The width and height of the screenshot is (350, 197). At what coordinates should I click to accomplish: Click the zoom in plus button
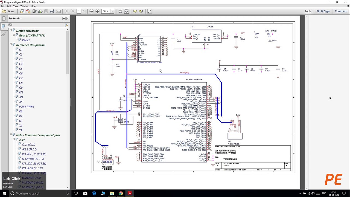(98, 11)
